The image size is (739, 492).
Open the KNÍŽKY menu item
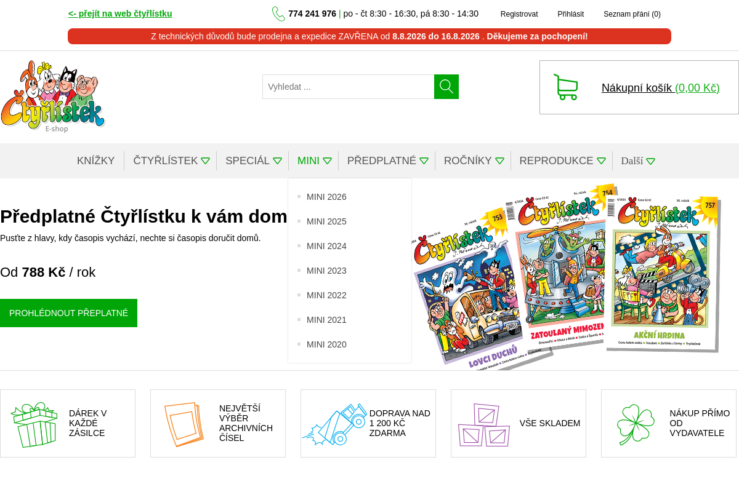point(96,161)
